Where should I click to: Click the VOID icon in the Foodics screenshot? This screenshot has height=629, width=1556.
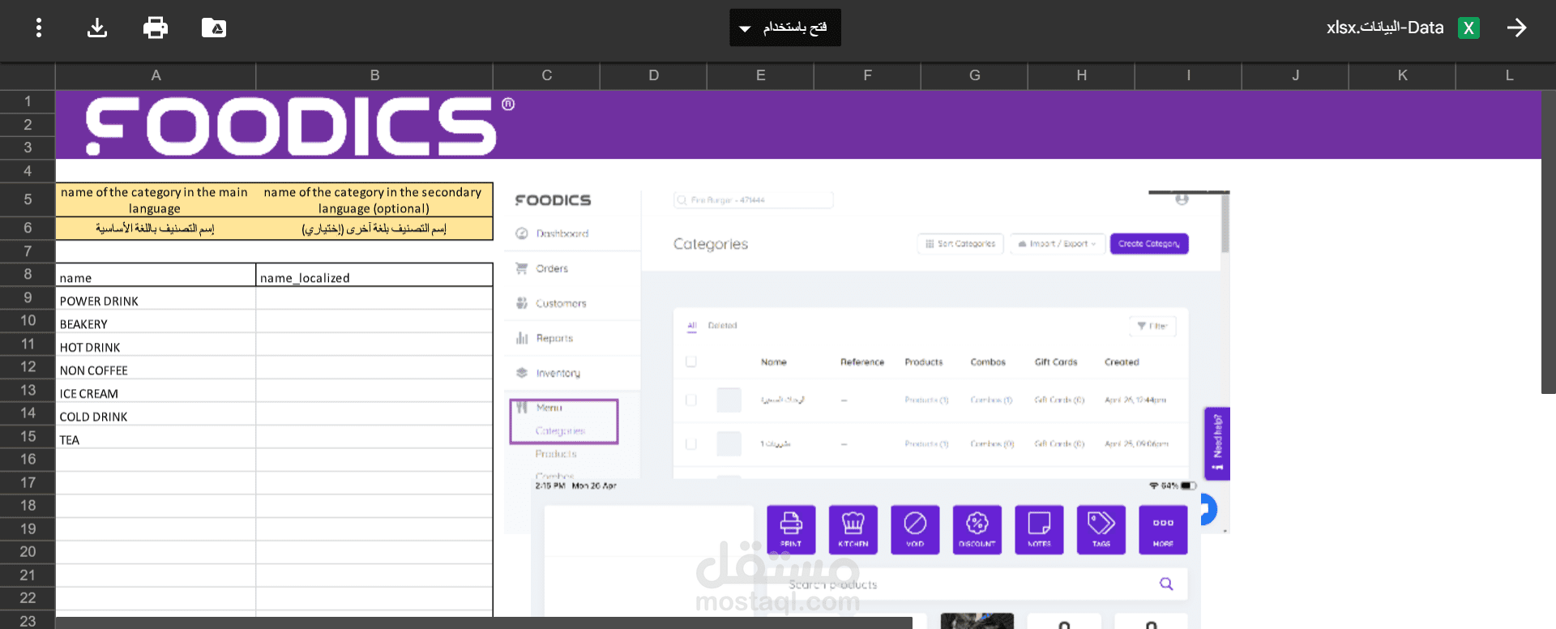point(915,530)
